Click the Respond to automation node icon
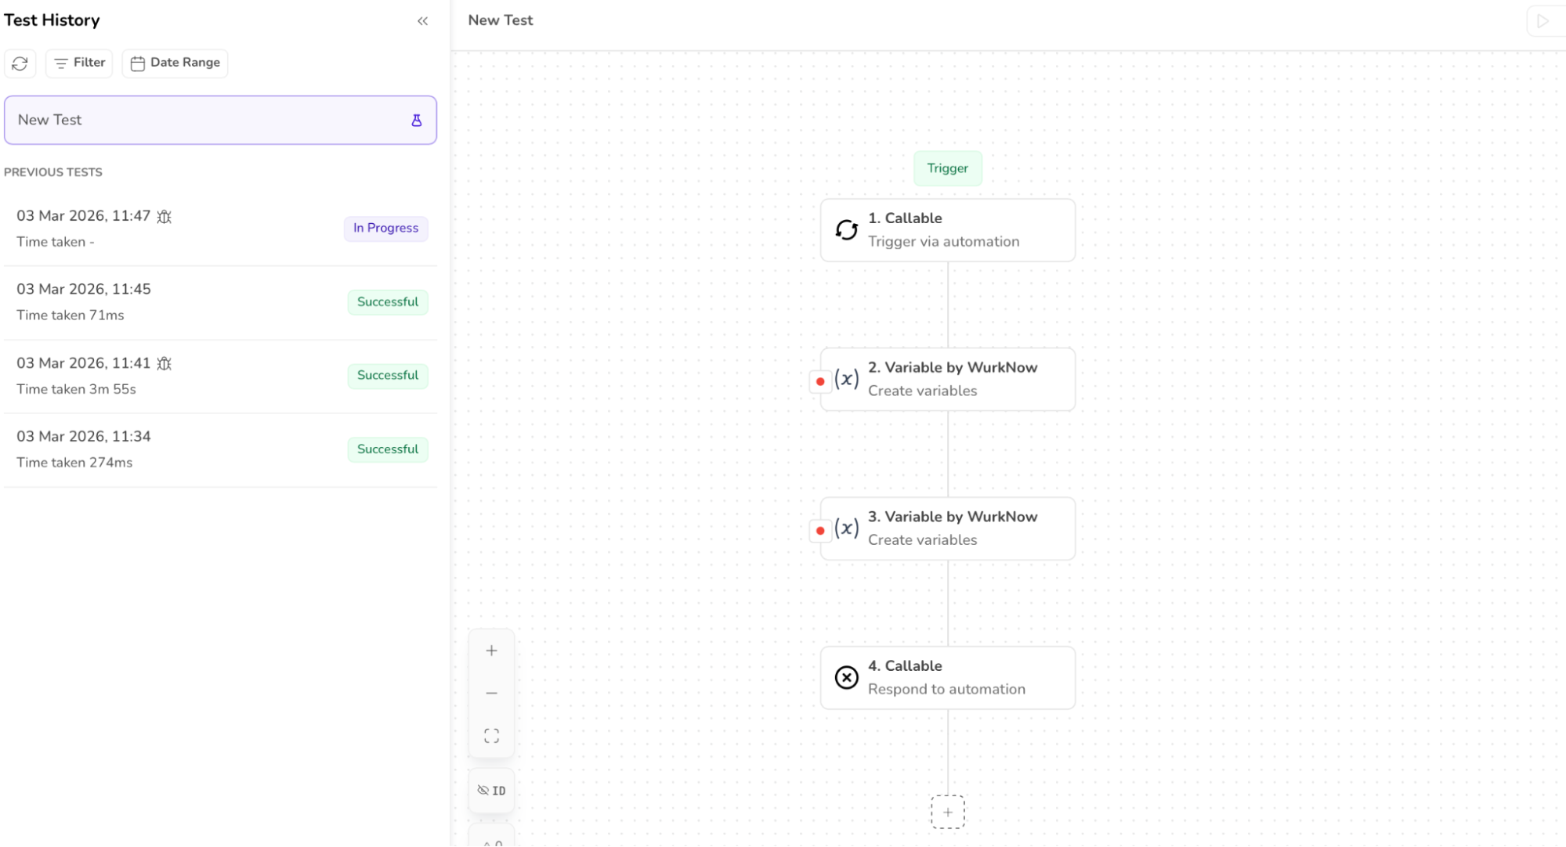Image resolution: width=1566 pixels, height=847 pixels. pos(846,677)
